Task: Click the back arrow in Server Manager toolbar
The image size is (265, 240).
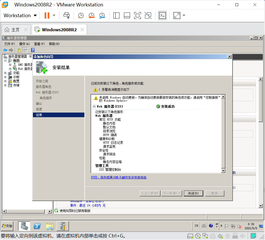Action: point(5,50)
